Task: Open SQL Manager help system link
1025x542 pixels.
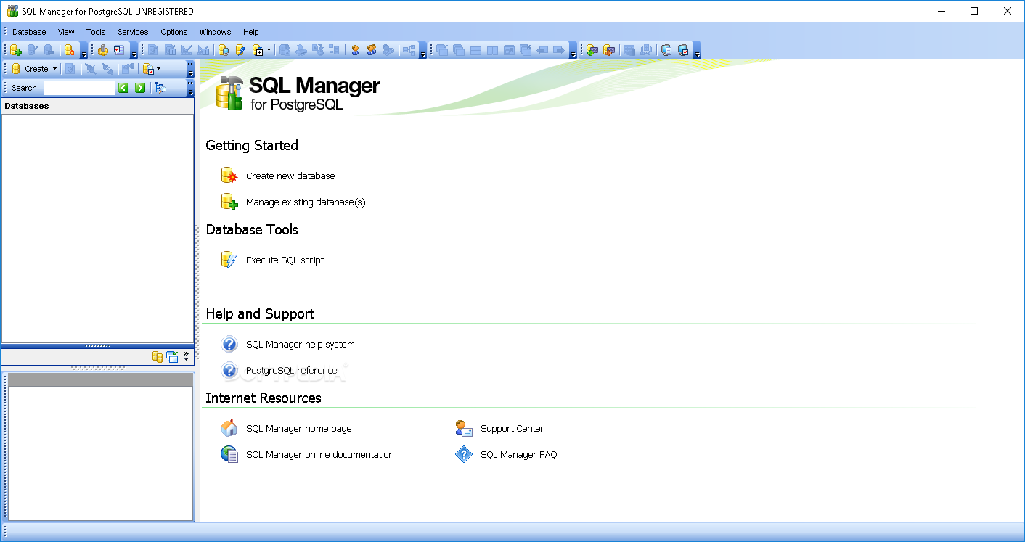Action: tap(301, 344)
